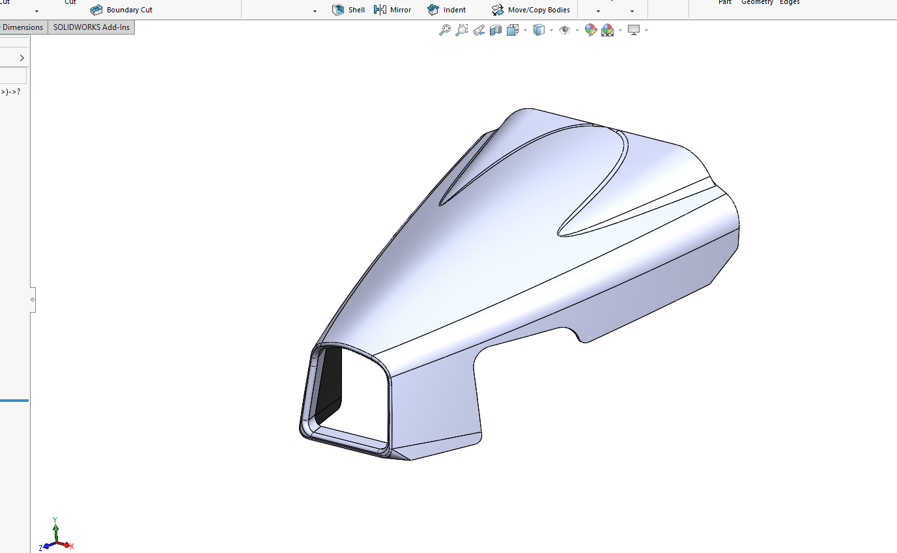
Task: Expand the Hide/Show Items dropdown arrow
Action: tap(577, 31)
